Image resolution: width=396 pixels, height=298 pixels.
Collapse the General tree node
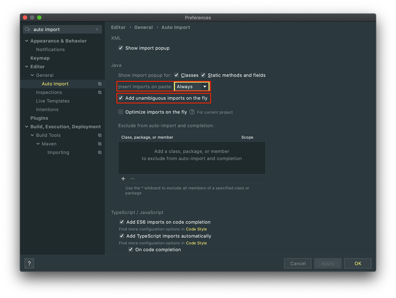coord(32,75)
